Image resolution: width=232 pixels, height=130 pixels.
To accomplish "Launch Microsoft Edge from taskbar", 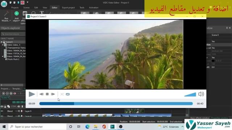I will tap(87, 127).
